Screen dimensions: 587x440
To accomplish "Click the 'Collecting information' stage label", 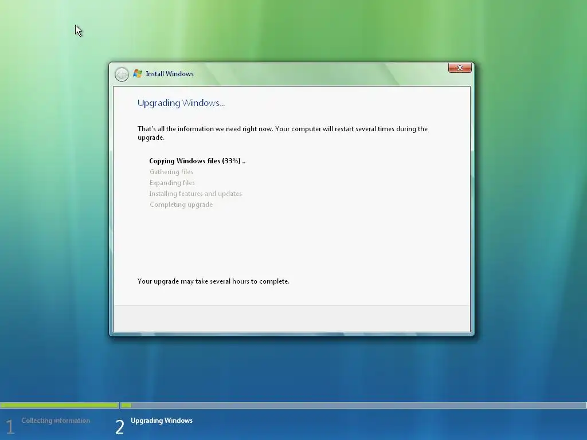I will [56, 421].
